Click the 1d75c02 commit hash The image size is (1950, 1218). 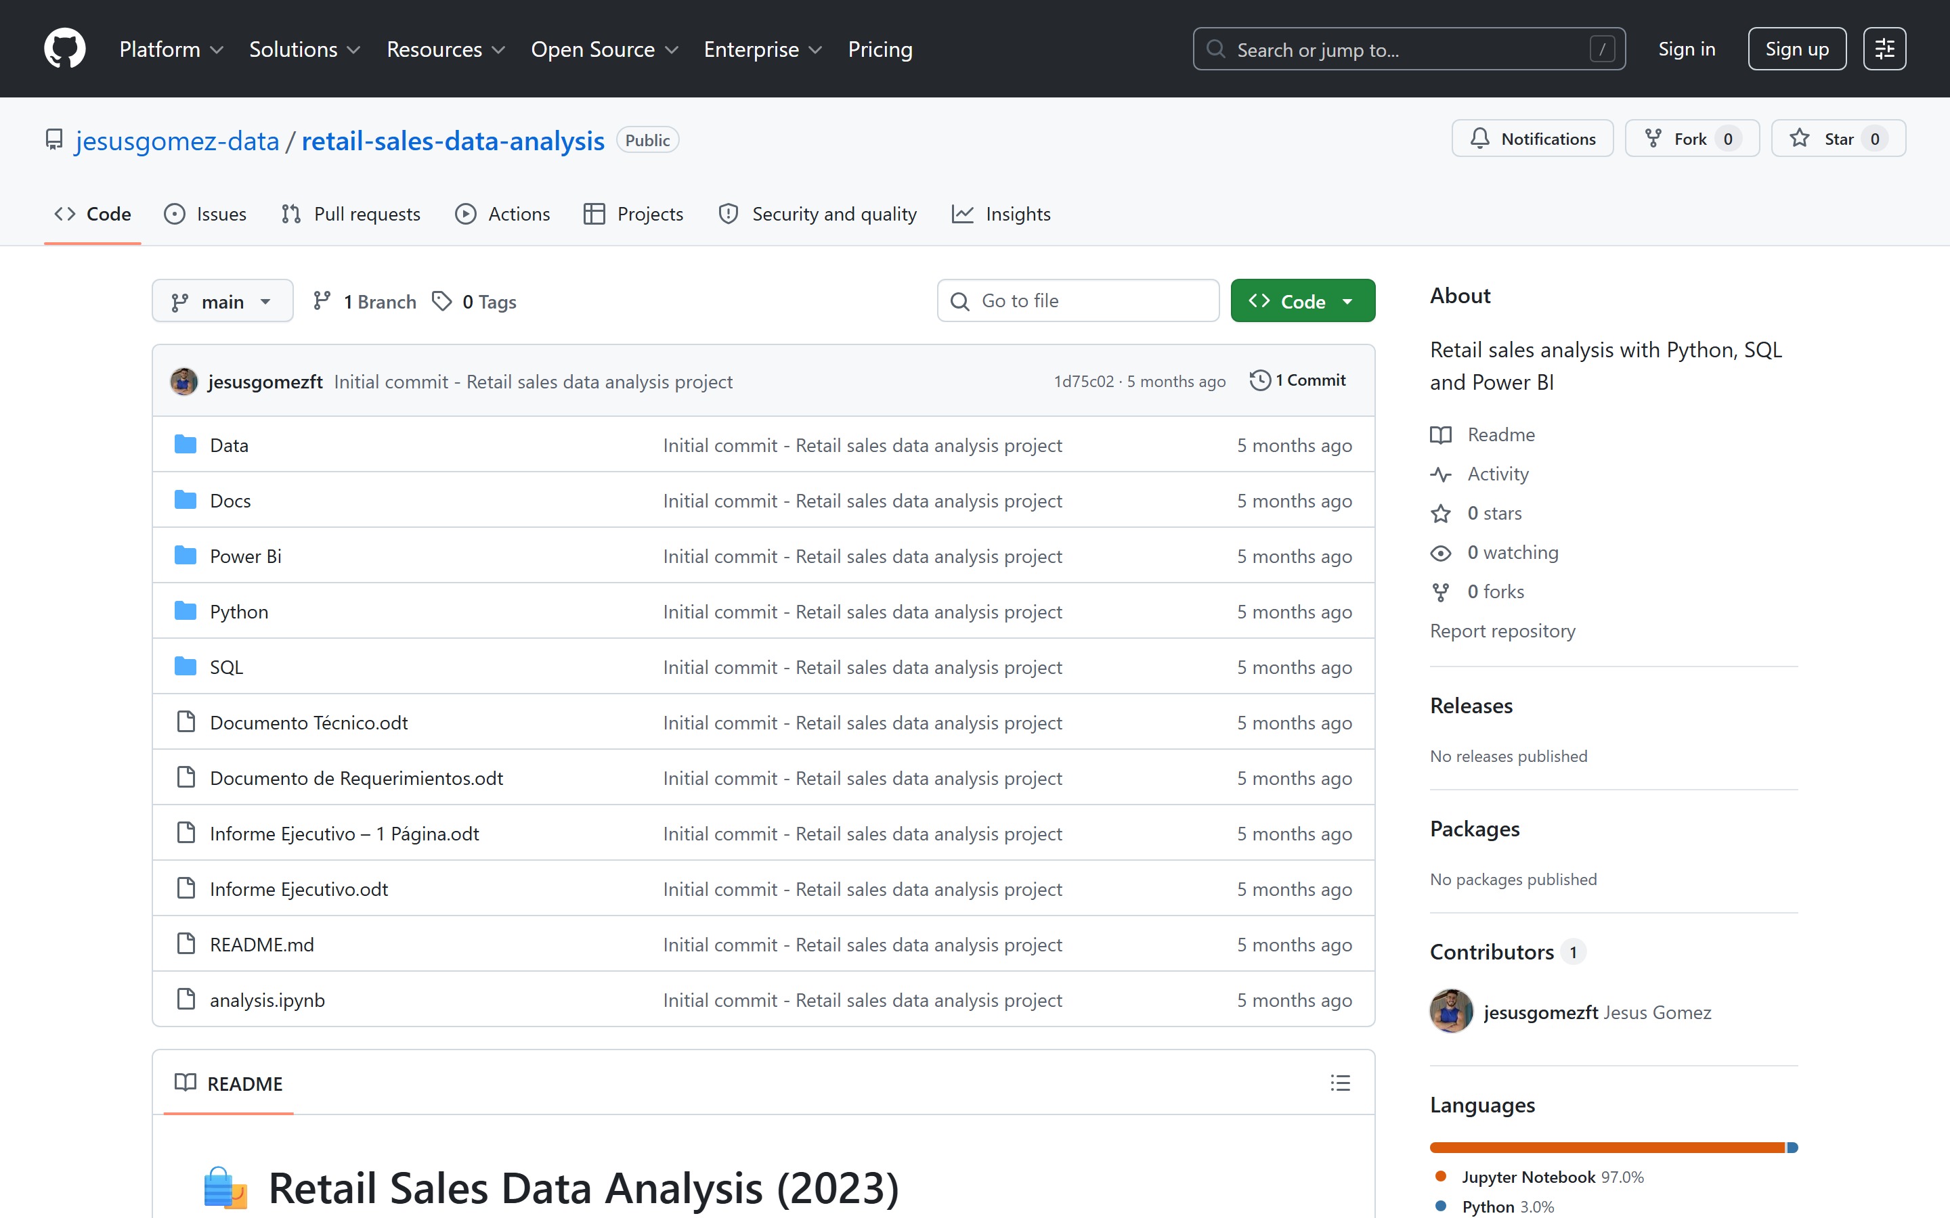coord(1084,381)
